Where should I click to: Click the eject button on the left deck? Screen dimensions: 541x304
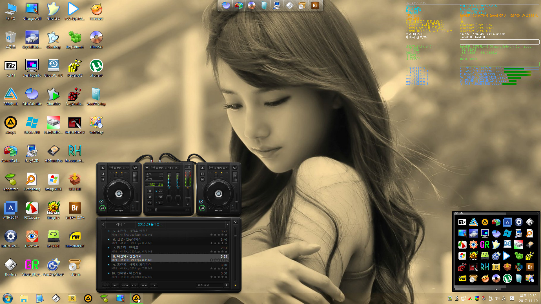click(103, 168)
